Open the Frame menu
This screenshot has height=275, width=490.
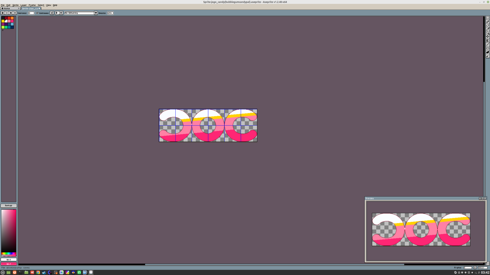click(32, 5)
